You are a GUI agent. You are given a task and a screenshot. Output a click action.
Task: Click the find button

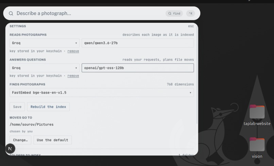tap(174, 14)
